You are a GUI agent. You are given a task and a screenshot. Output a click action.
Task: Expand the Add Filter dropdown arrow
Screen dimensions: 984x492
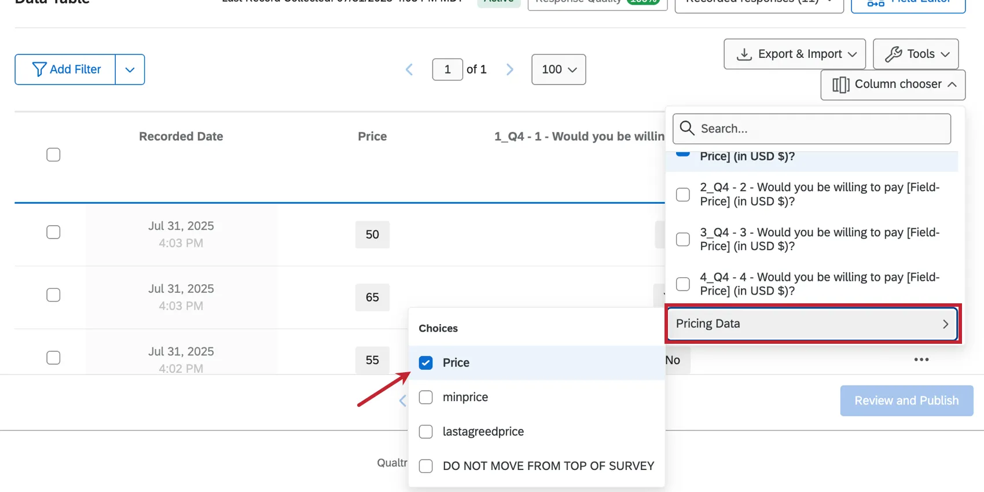pyautogui.click(x=130, y=69)
